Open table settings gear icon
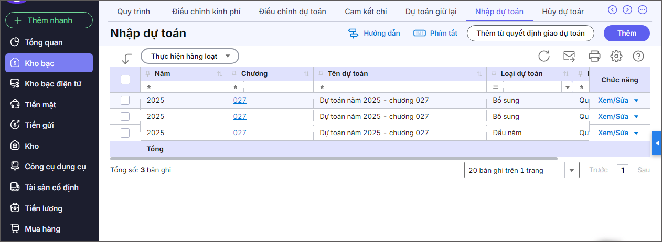The height and width of the screenshot is (242, 662). point(616,56)
